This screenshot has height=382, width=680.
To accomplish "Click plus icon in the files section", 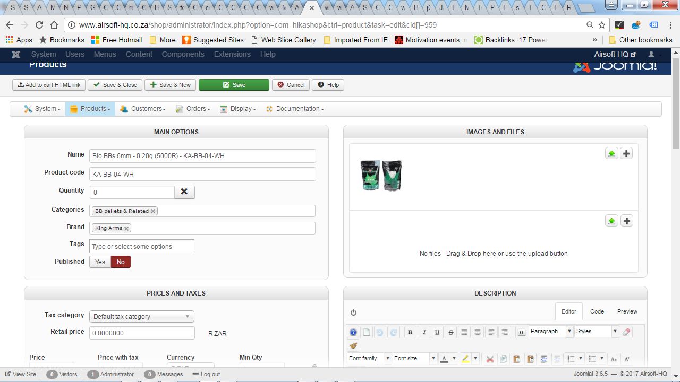I will pyautogui.click(x=626, y=221).
